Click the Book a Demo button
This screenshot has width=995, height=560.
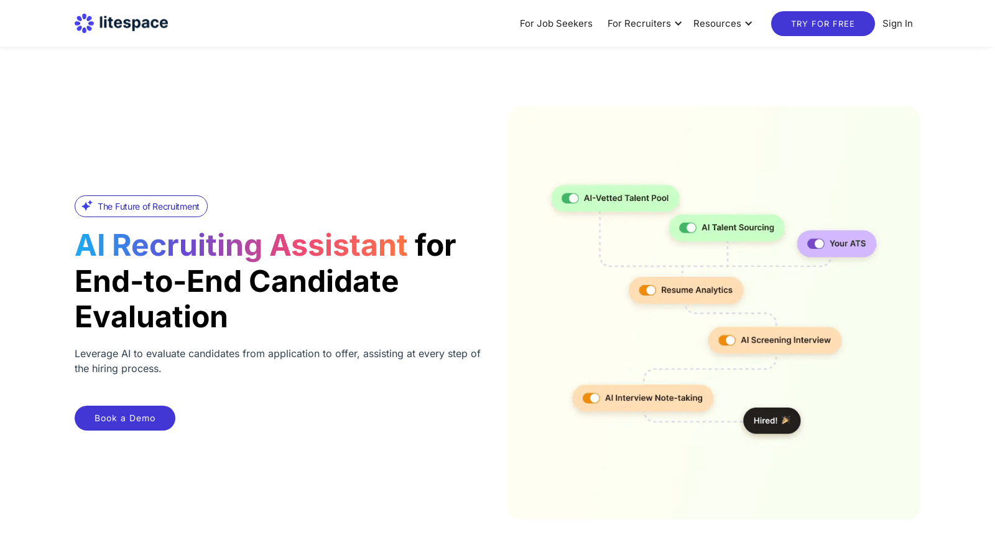click(x=125, y=418)
